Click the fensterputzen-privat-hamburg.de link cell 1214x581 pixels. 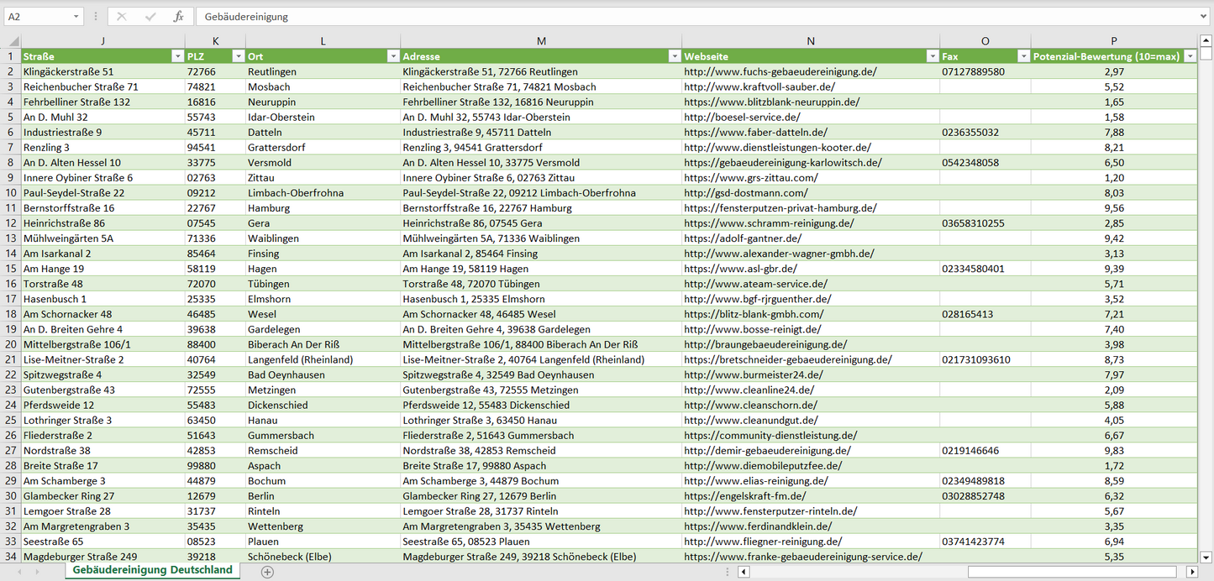pos(780,208)
